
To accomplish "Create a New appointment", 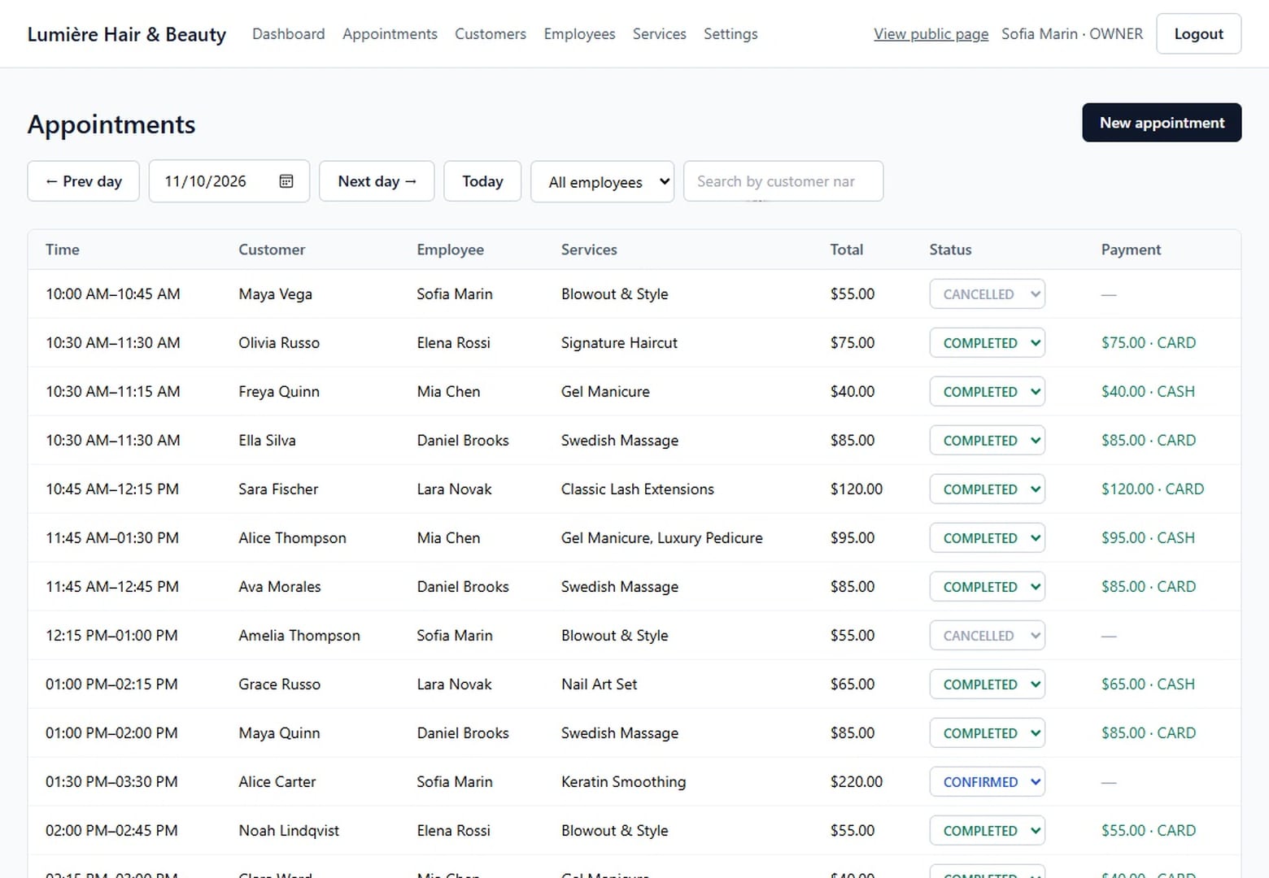I will (1162, 123).
